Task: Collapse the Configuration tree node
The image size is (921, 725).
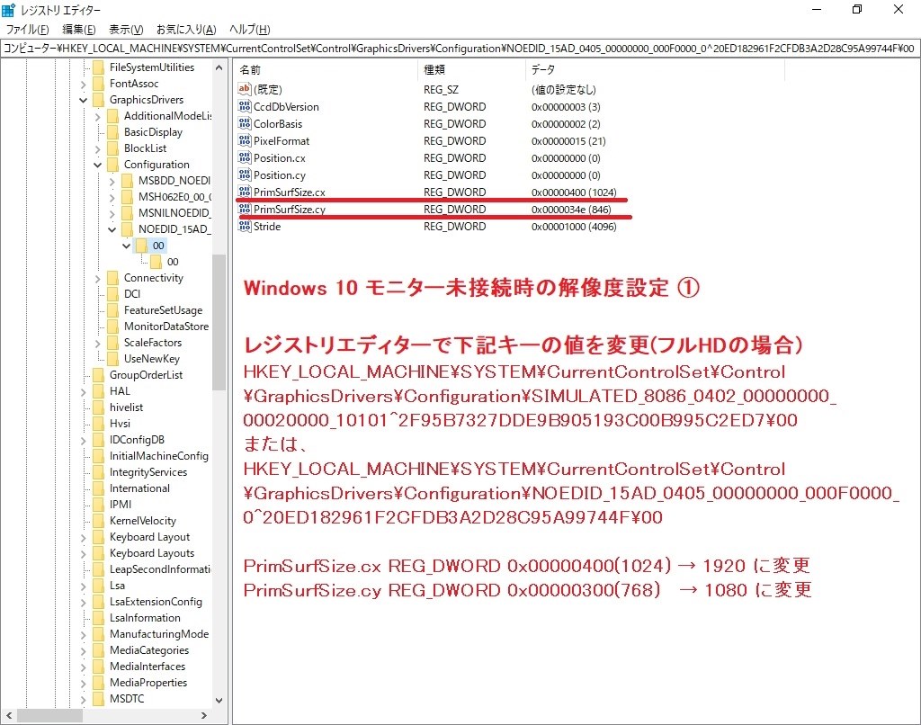Action: [x=97, y=165]
